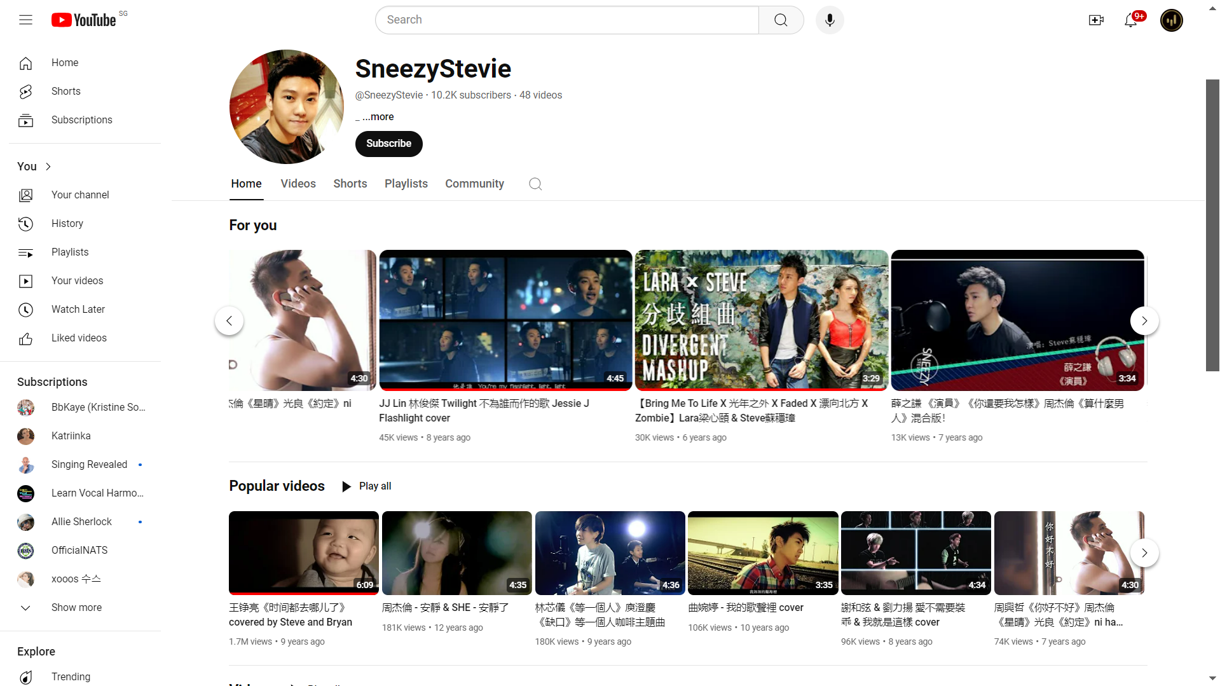Screen dimensions: 1220x686
Task: Open the notifications bell
Action: pyautogui.click(x=1131, y=20)
